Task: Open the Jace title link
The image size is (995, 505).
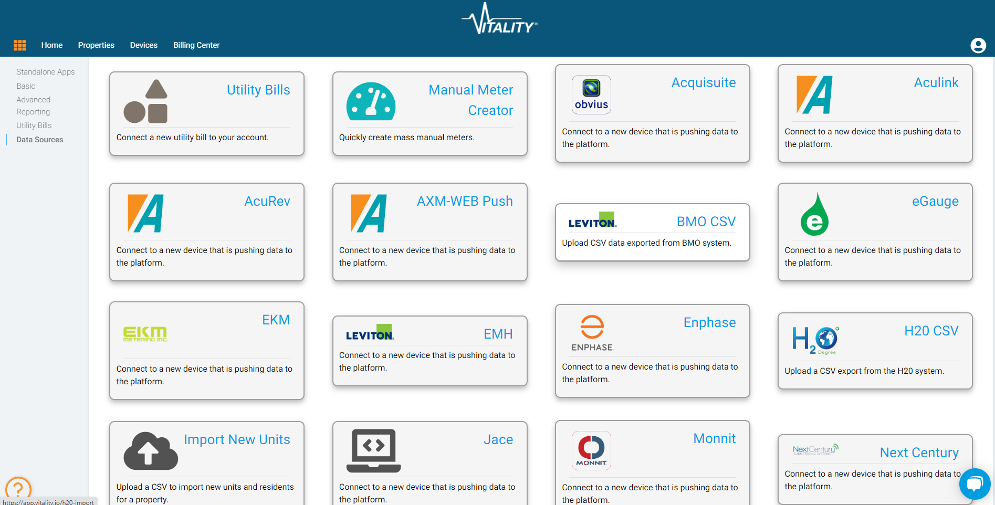Action: point(498,439)
